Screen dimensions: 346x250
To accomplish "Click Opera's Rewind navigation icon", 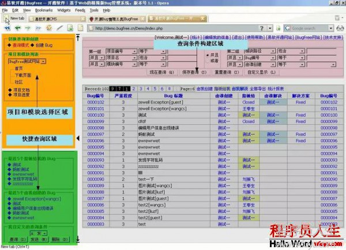I will tap(7, 28).
